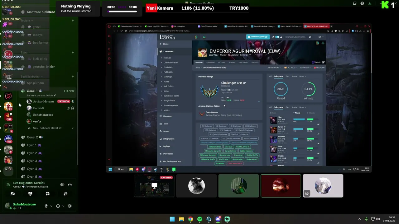Click the Get the in-game app button
The width and height of the screenshot is (399, 224).
pyautogui.click(x=258, y=37)
